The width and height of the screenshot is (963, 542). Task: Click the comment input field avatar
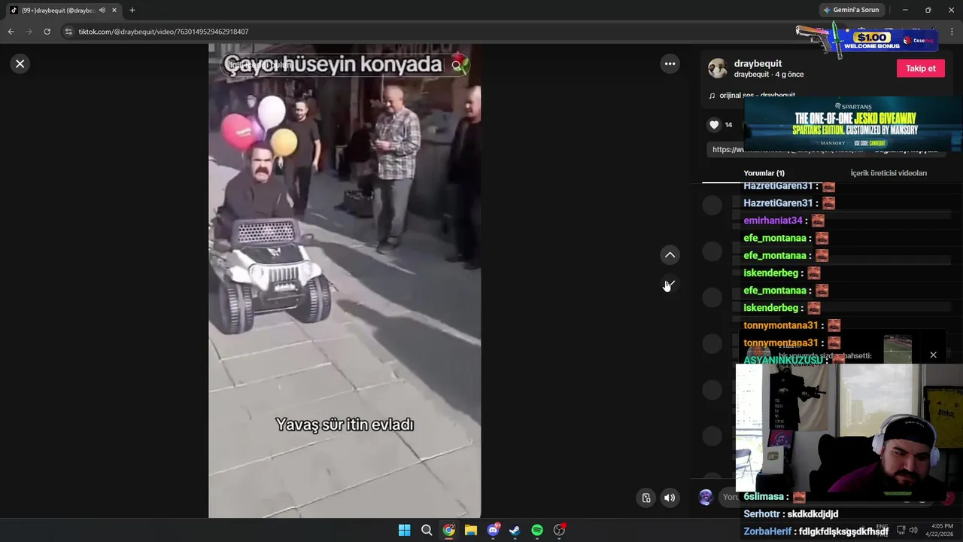click(x=706, y=497)
